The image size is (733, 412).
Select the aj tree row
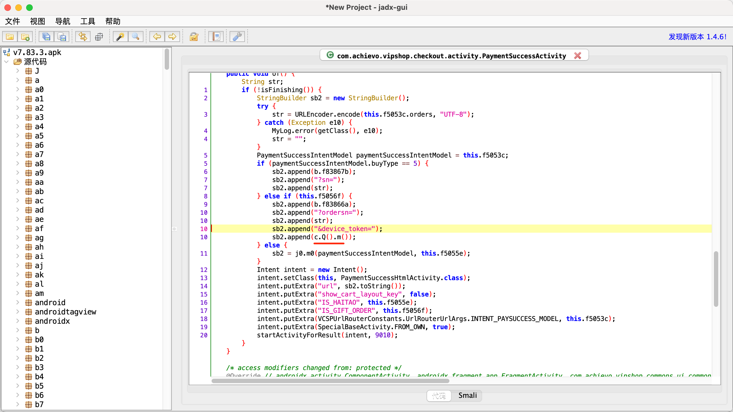34,266
